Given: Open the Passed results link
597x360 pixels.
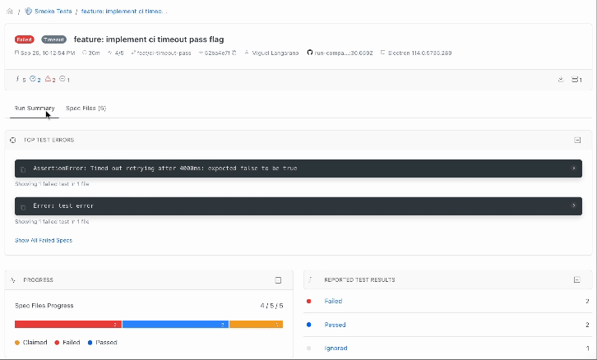Looking at the screenshot, I should [x=335, y=325].
